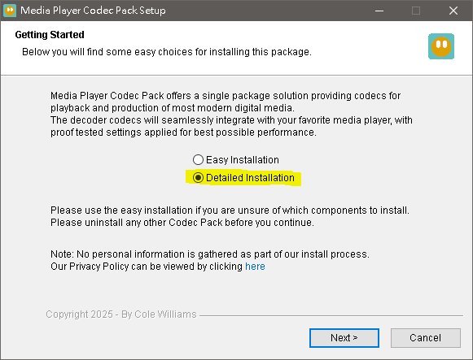473x360 pixels.
Task: Close the Media Player Codec Pack Setup window
Action: 453,11
